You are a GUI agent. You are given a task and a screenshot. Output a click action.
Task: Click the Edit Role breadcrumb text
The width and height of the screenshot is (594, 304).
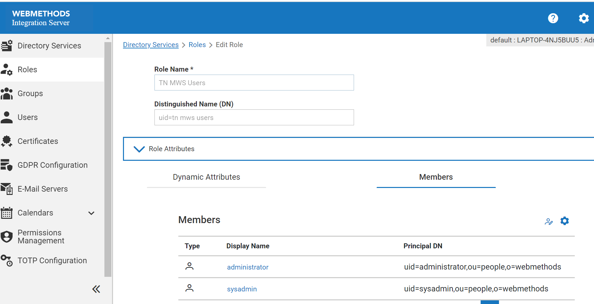click(229, 45)
